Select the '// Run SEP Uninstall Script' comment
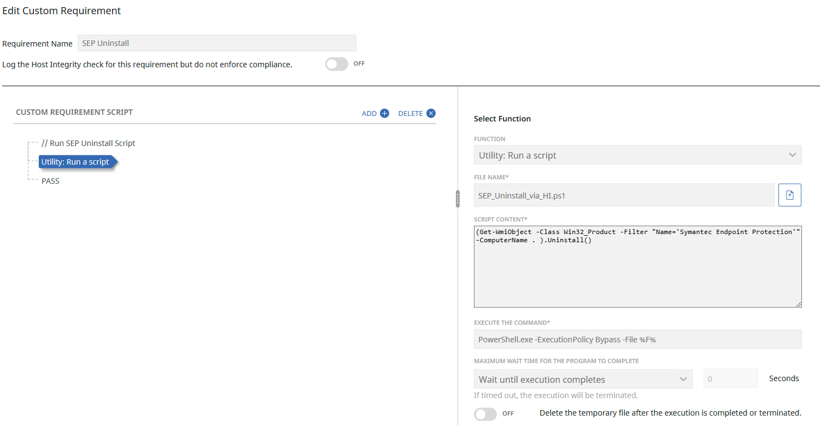Viewport: 820px width, 426px height. point(88,143)
